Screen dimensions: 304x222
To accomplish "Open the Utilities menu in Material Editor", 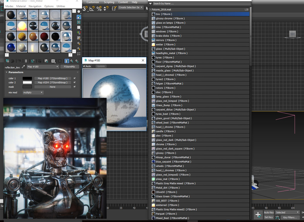I will coord(61,6).
